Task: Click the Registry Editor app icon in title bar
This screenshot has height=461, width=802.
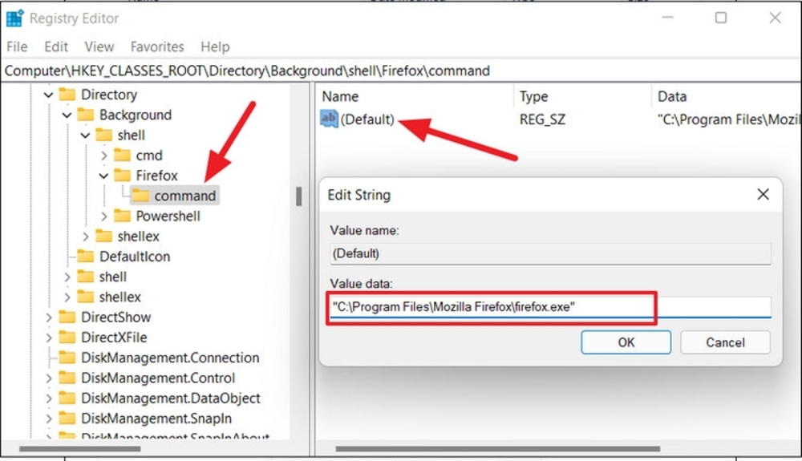Action: 14,18
